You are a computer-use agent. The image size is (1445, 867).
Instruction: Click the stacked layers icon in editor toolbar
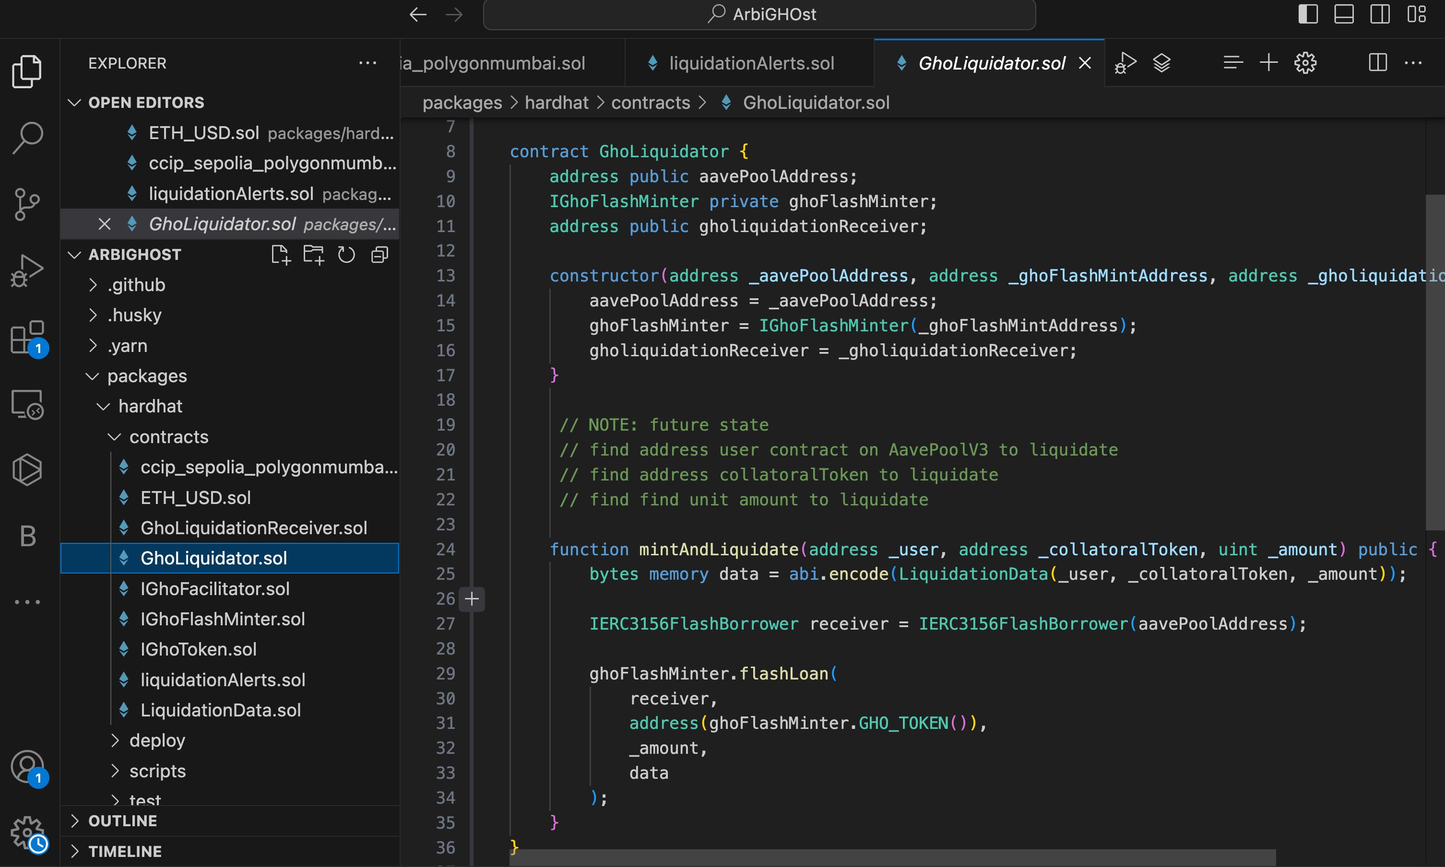[x=1161, y=63]
